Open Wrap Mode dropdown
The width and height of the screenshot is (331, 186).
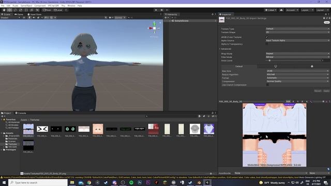[x=297, y=54]
